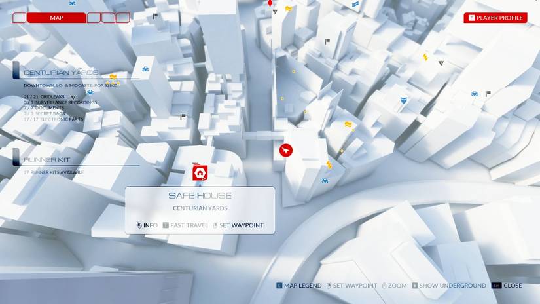Click the blue shield icon on map
Image resolution: width=540 pixels, height=304 pixels.
click(x=404, y=100)
